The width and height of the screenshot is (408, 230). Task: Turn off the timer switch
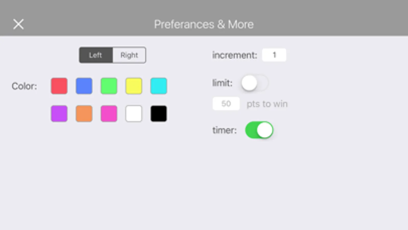coord(259,130)
